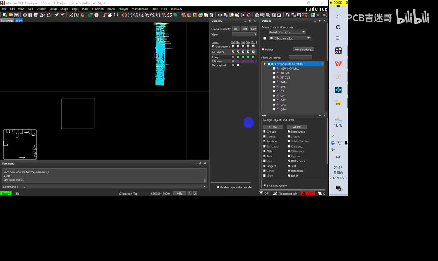The height and width of the screenshot is (261, 438).
Task: Open the Shape menu
Action: [64, 9]
